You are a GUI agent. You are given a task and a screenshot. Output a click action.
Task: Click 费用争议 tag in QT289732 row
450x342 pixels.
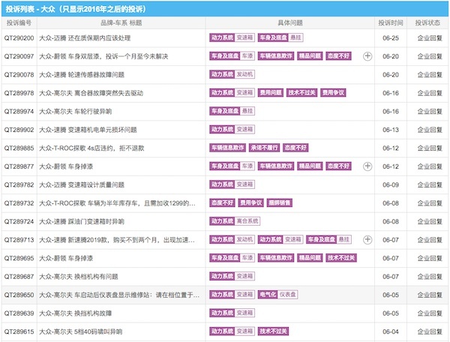pos(250,202)
